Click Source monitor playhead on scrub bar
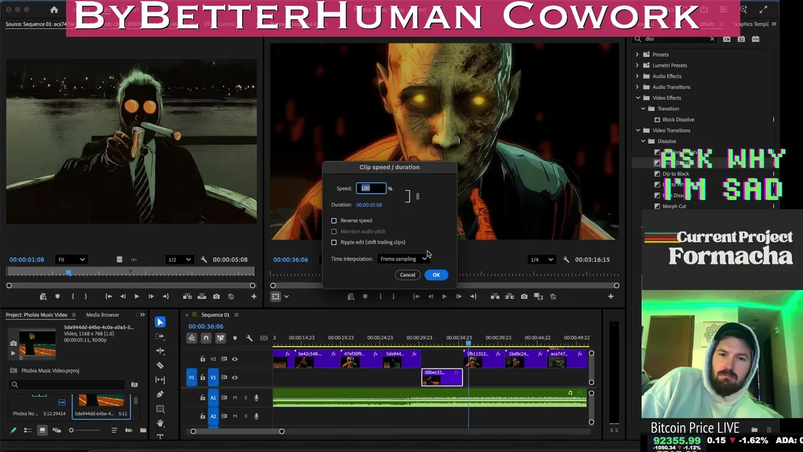The width and height of the screenshot is (803, 452). tap(68, 272)
